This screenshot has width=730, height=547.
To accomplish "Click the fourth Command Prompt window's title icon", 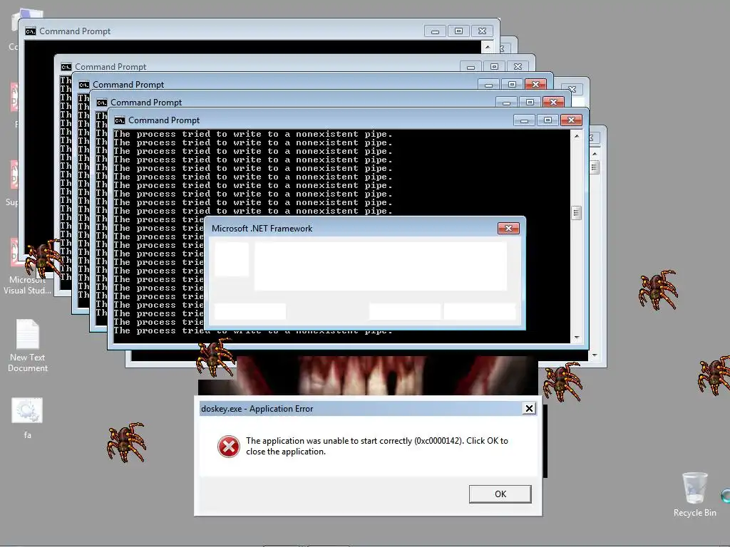I will click(x=66, y=68).
